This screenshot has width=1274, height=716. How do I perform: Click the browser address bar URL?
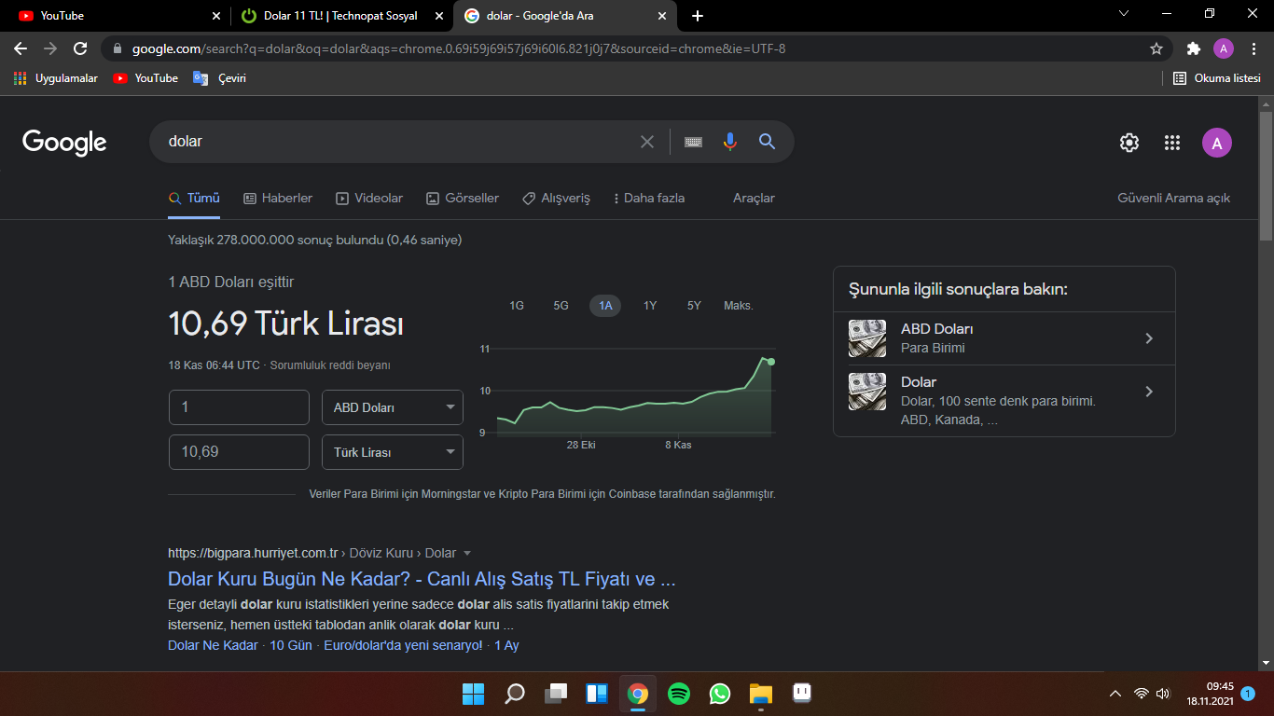(x=459, y=48)
